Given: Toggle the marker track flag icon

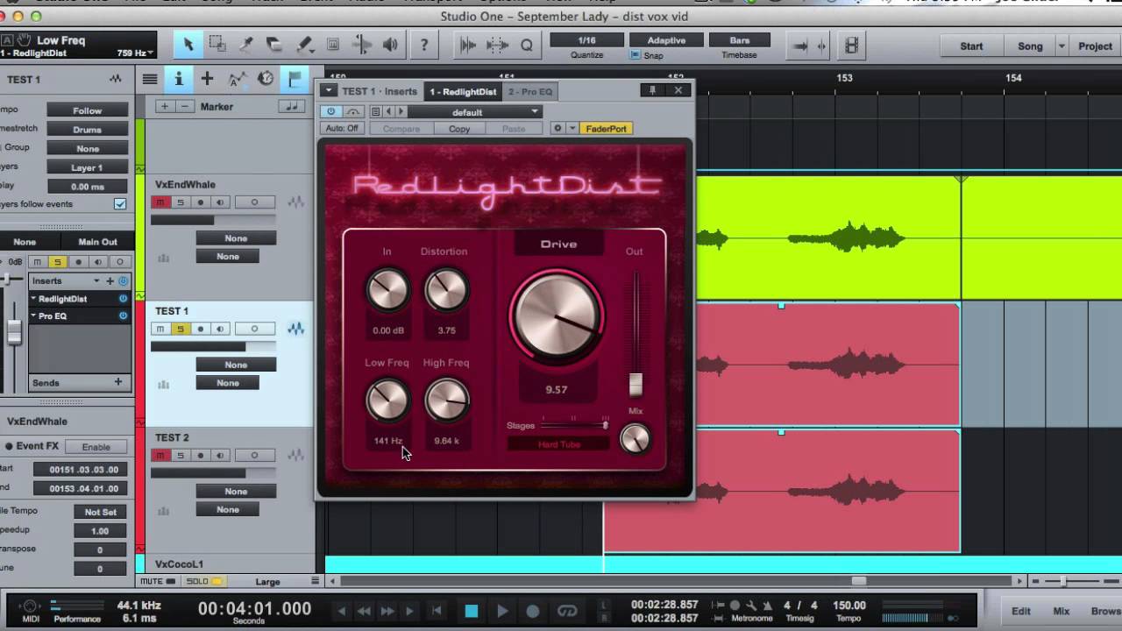Looking at the screenshot, I should click(x=295, y=79).
